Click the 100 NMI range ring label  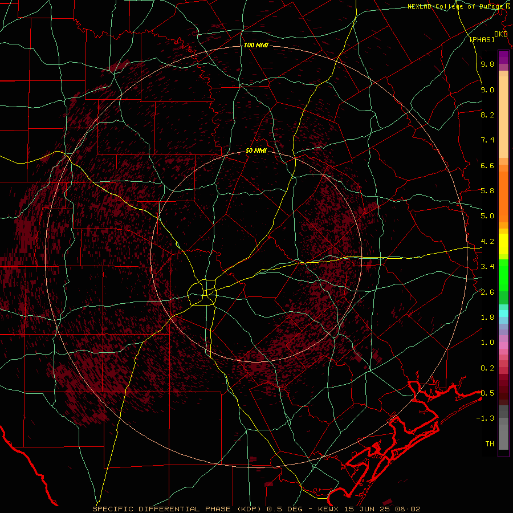[x=256, y=45]
